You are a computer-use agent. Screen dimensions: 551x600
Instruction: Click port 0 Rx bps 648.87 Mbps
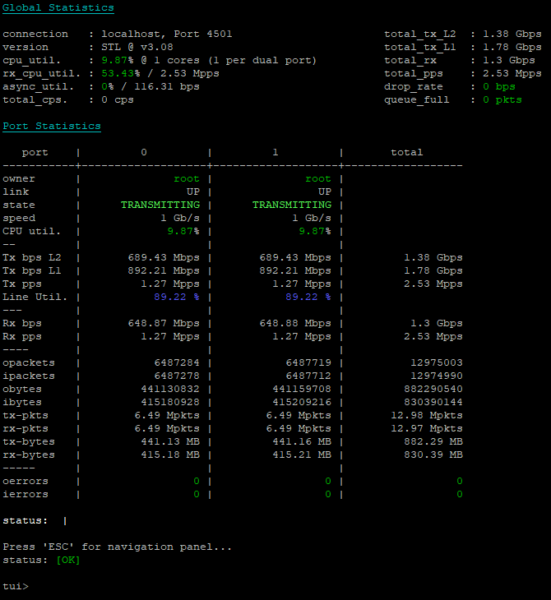coord(164,323)
